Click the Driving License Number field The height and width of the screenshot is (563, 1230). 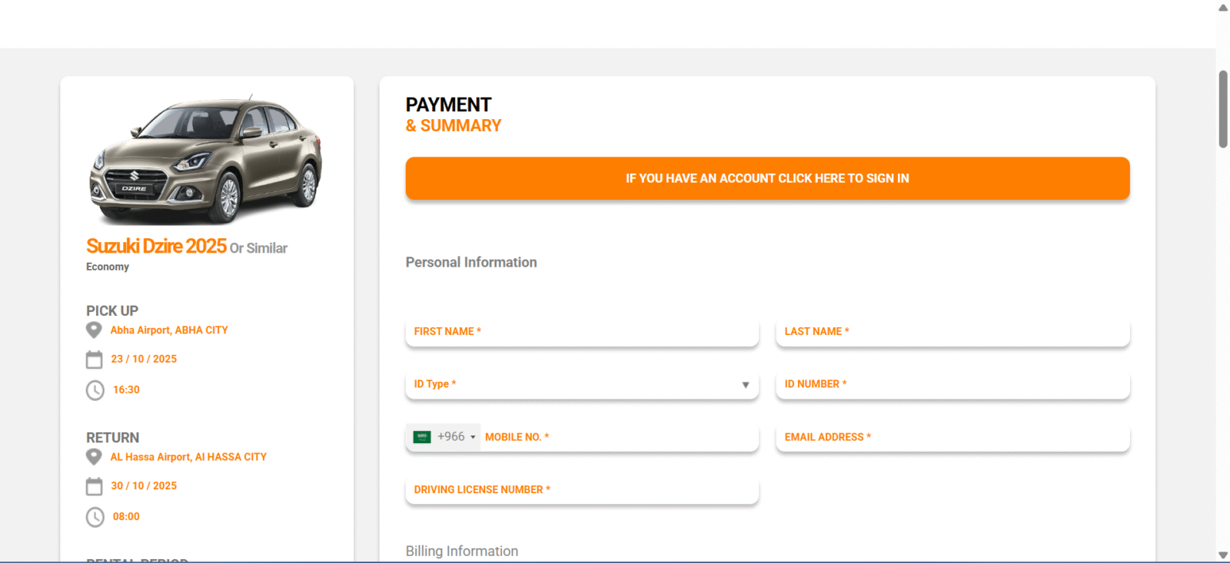[x=582, y=490]
